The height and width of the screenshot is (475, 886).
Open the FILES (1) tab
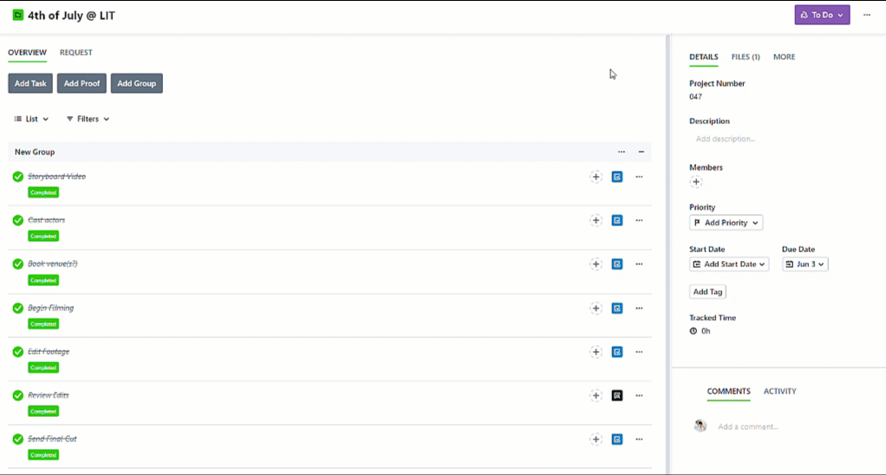point(746,57)
